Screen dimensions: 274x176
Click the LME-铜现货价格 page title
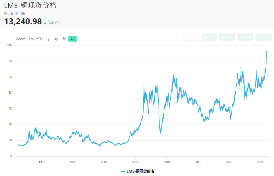coord(30,5)
